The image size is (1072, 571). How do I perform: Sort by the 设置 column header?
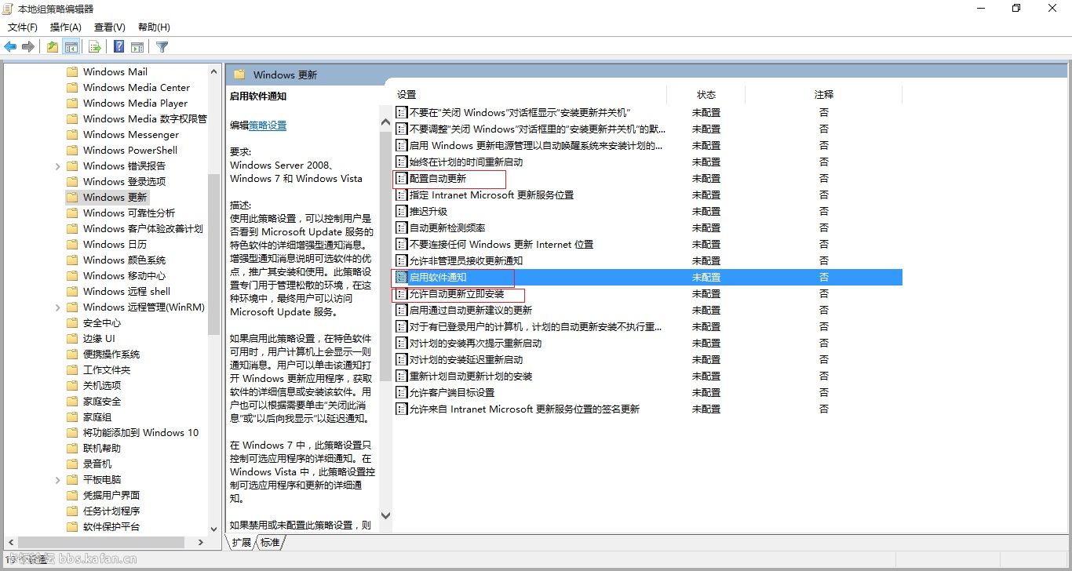530,94
